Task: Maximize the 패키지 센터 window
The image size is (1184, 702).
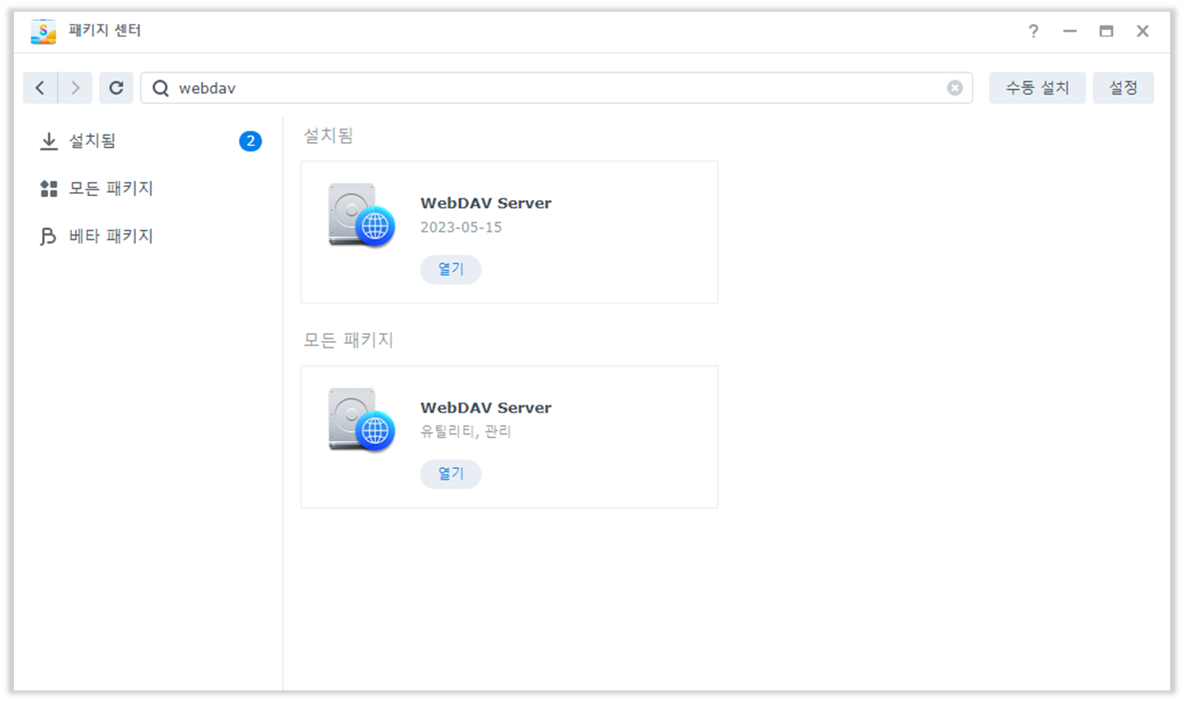Action: pyautogui.click(x=1106, y=31)
